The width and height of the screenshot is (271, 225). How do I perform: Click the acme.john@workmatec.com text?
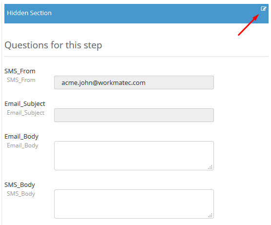coord(103,83)
